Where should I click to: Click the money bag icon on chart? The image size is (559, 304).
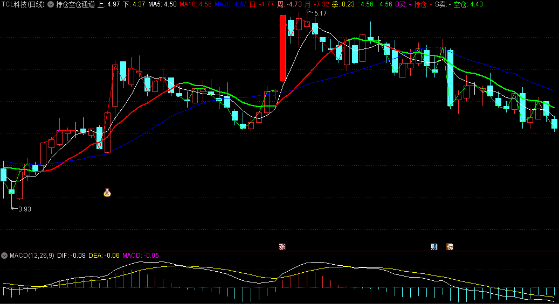tap(107, 193)
